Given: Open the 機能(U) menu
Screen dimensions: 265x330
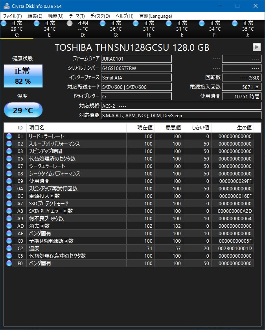Looking at the screenshot, I should point(55,16).
